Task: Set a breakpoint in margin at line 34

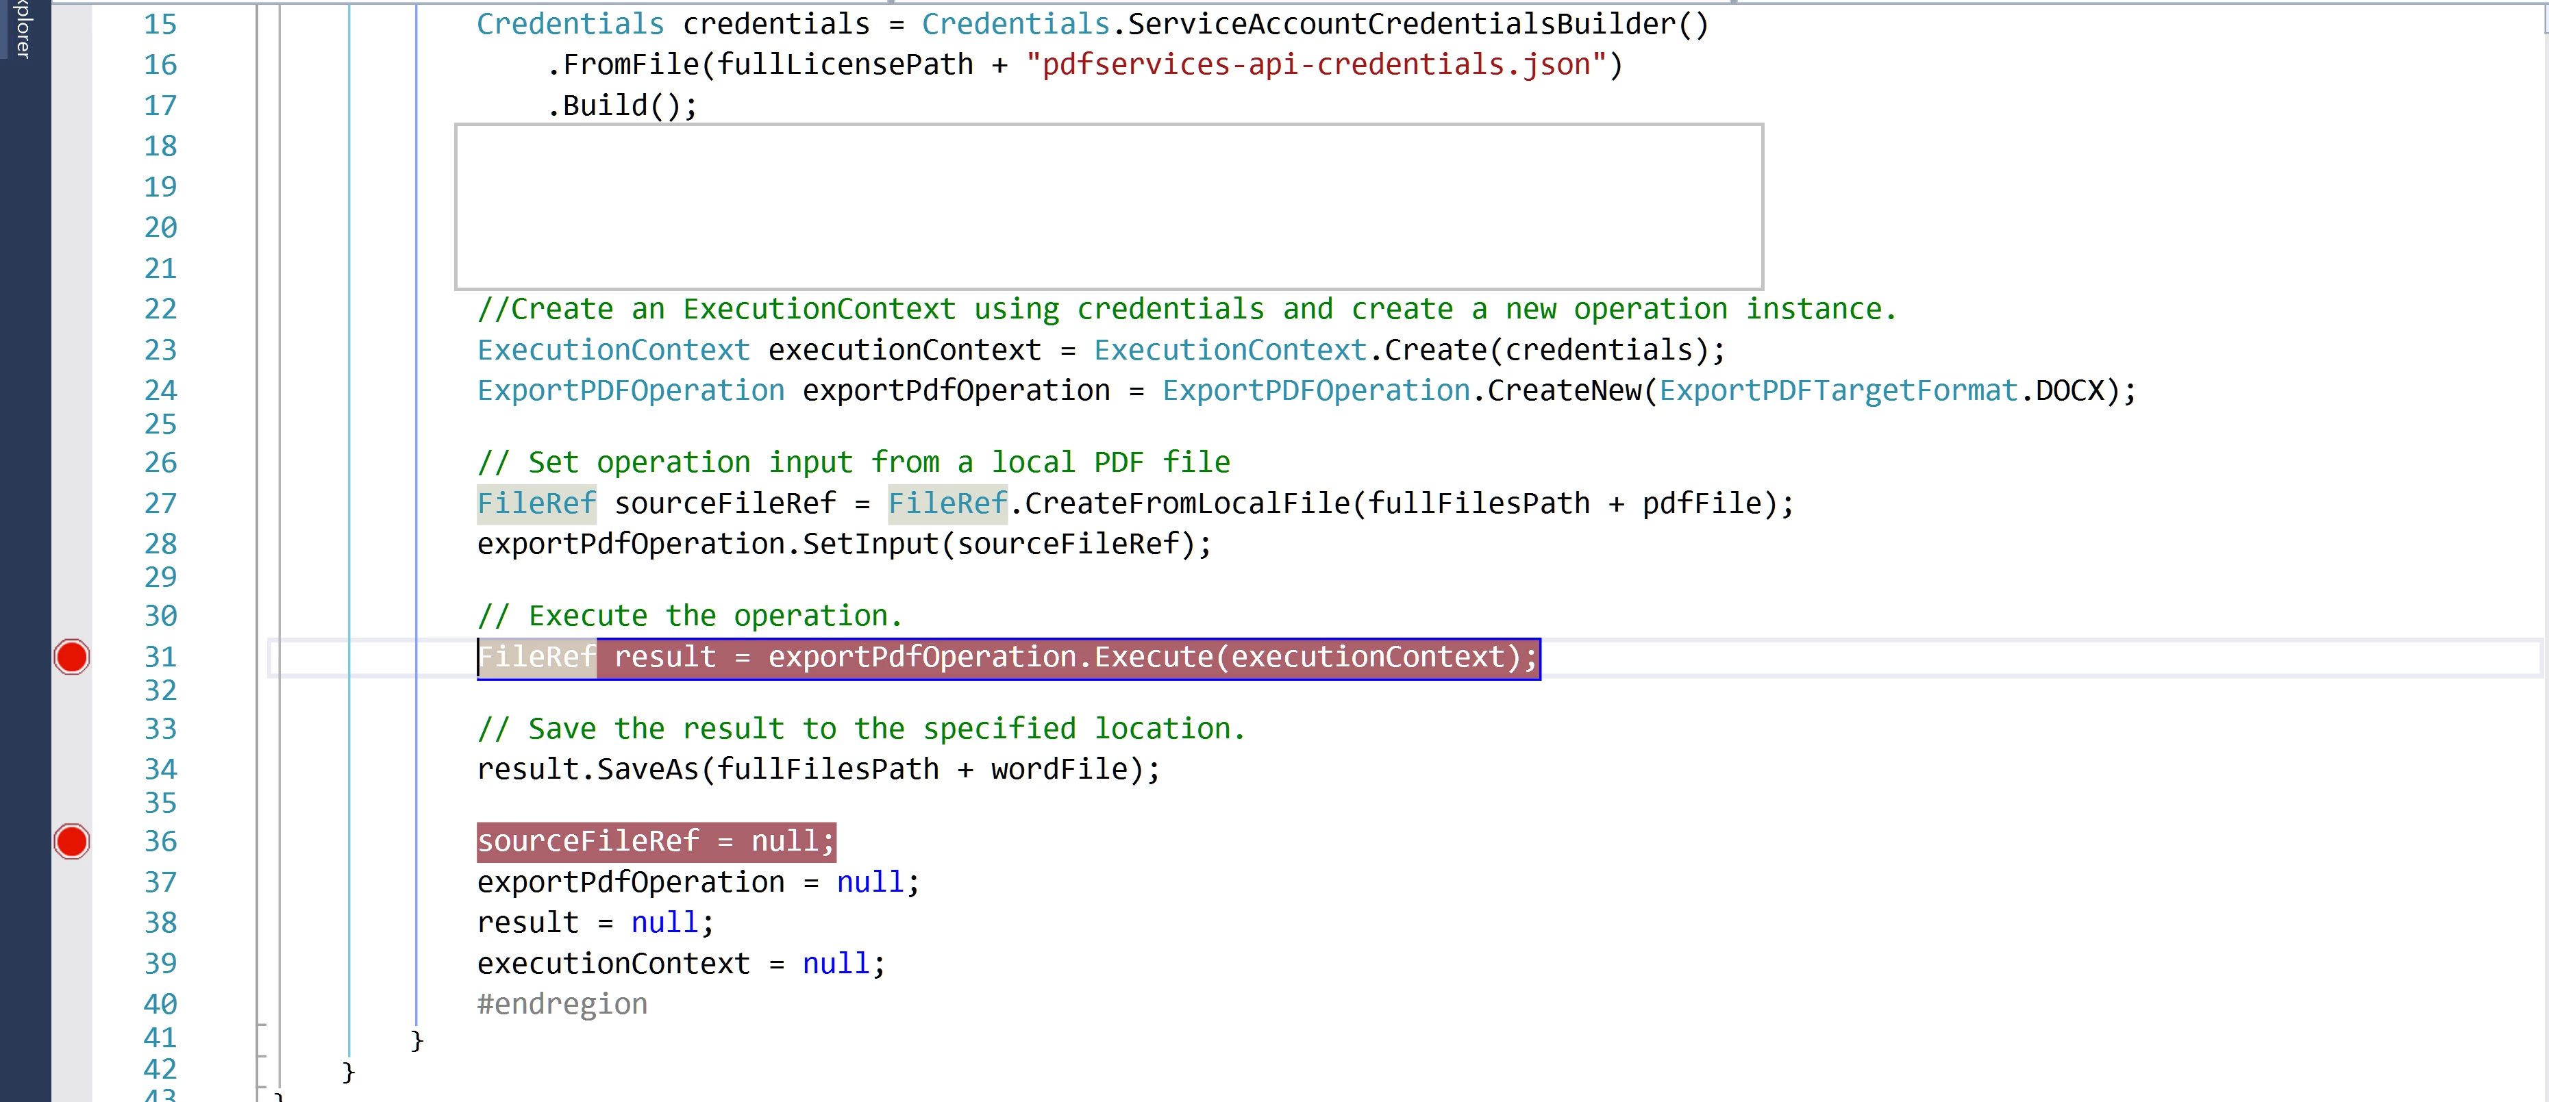Action: [71, 770]
